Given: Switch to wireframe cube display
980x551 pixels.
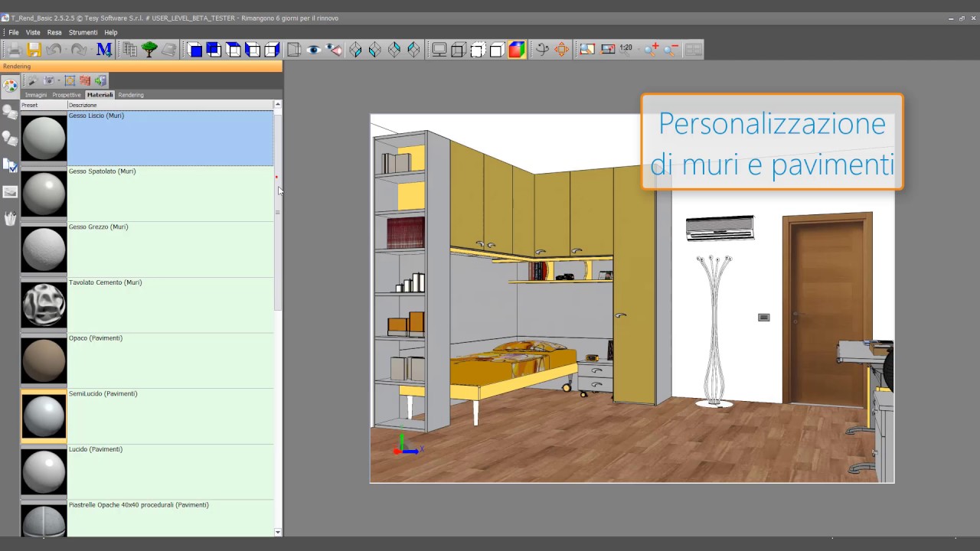Looking at the screenshot, I should [x=458, y=50].
